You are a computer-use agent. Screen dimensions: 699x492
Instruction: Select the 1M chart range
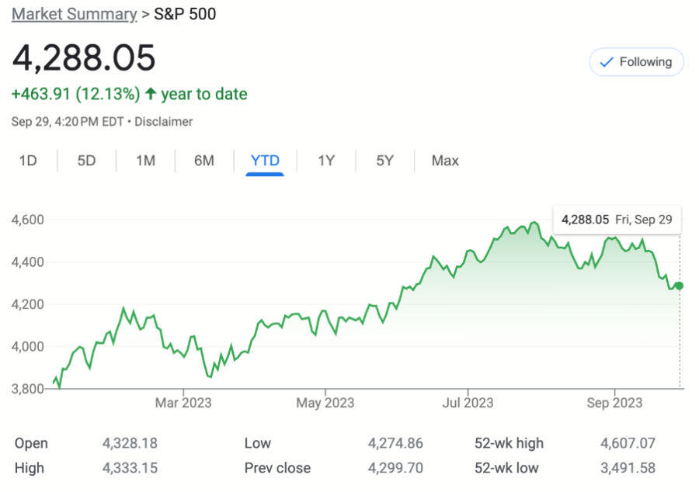(145, 161)
